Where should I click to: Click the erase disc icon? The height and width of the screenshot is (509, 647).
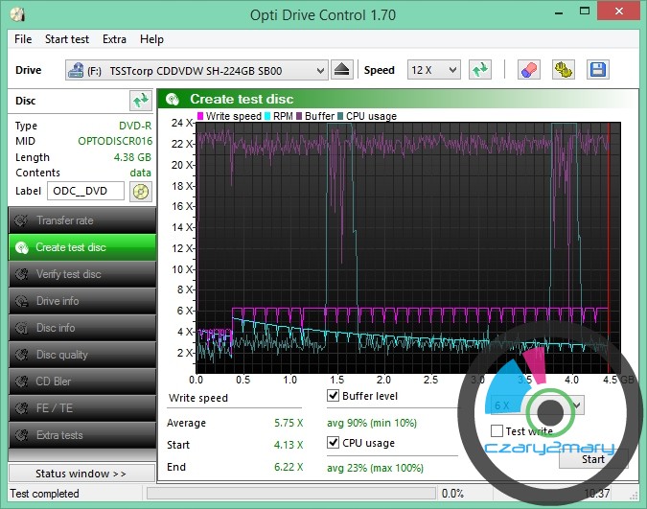point(528,70)
